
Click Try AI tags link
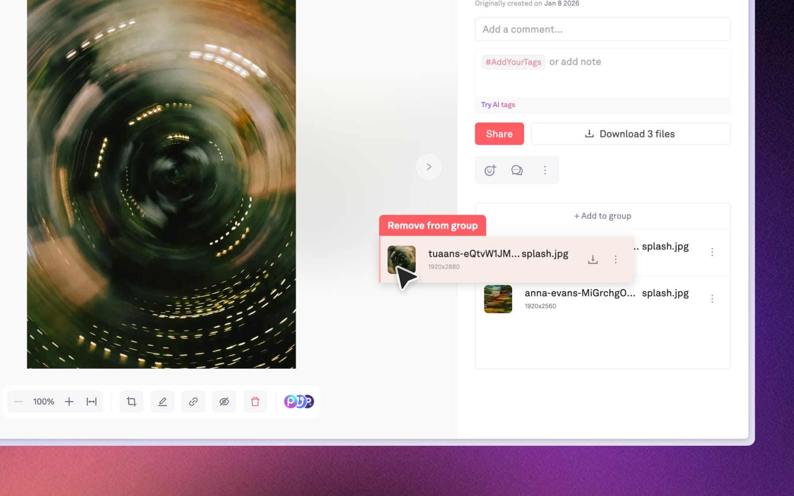498,104
